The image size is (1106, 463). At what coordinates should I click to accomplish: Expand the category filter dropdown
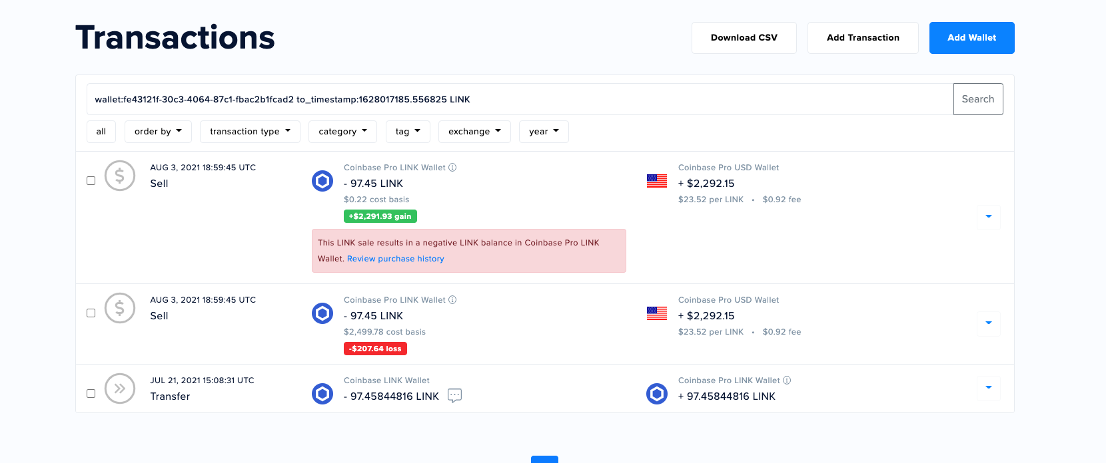tap(342, 132)
